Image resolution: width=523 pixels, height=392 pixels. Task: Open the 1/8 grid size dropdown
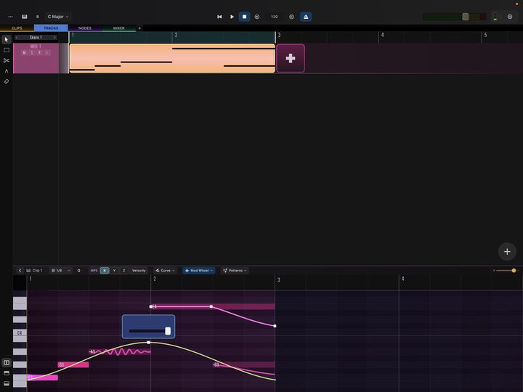60,270
